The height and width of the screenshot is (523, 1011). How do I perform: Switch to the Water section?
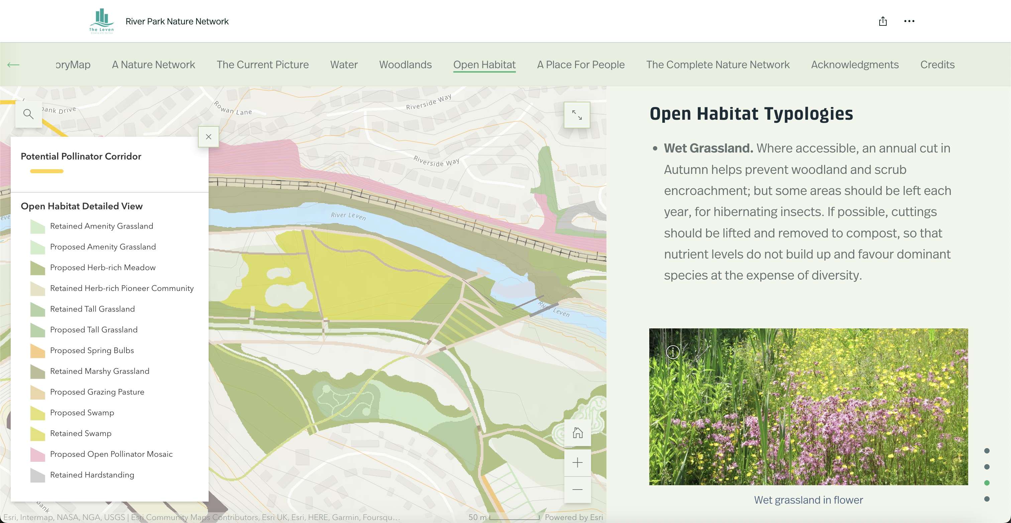coord(344,65)
